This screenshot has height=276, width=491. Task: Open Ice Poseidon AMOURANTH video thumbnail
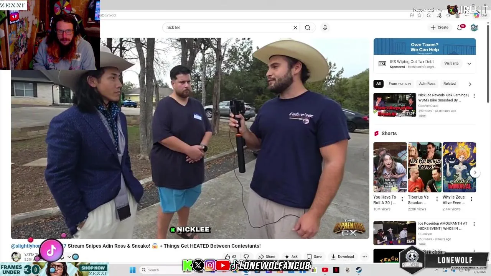click(x=395, y=233)
